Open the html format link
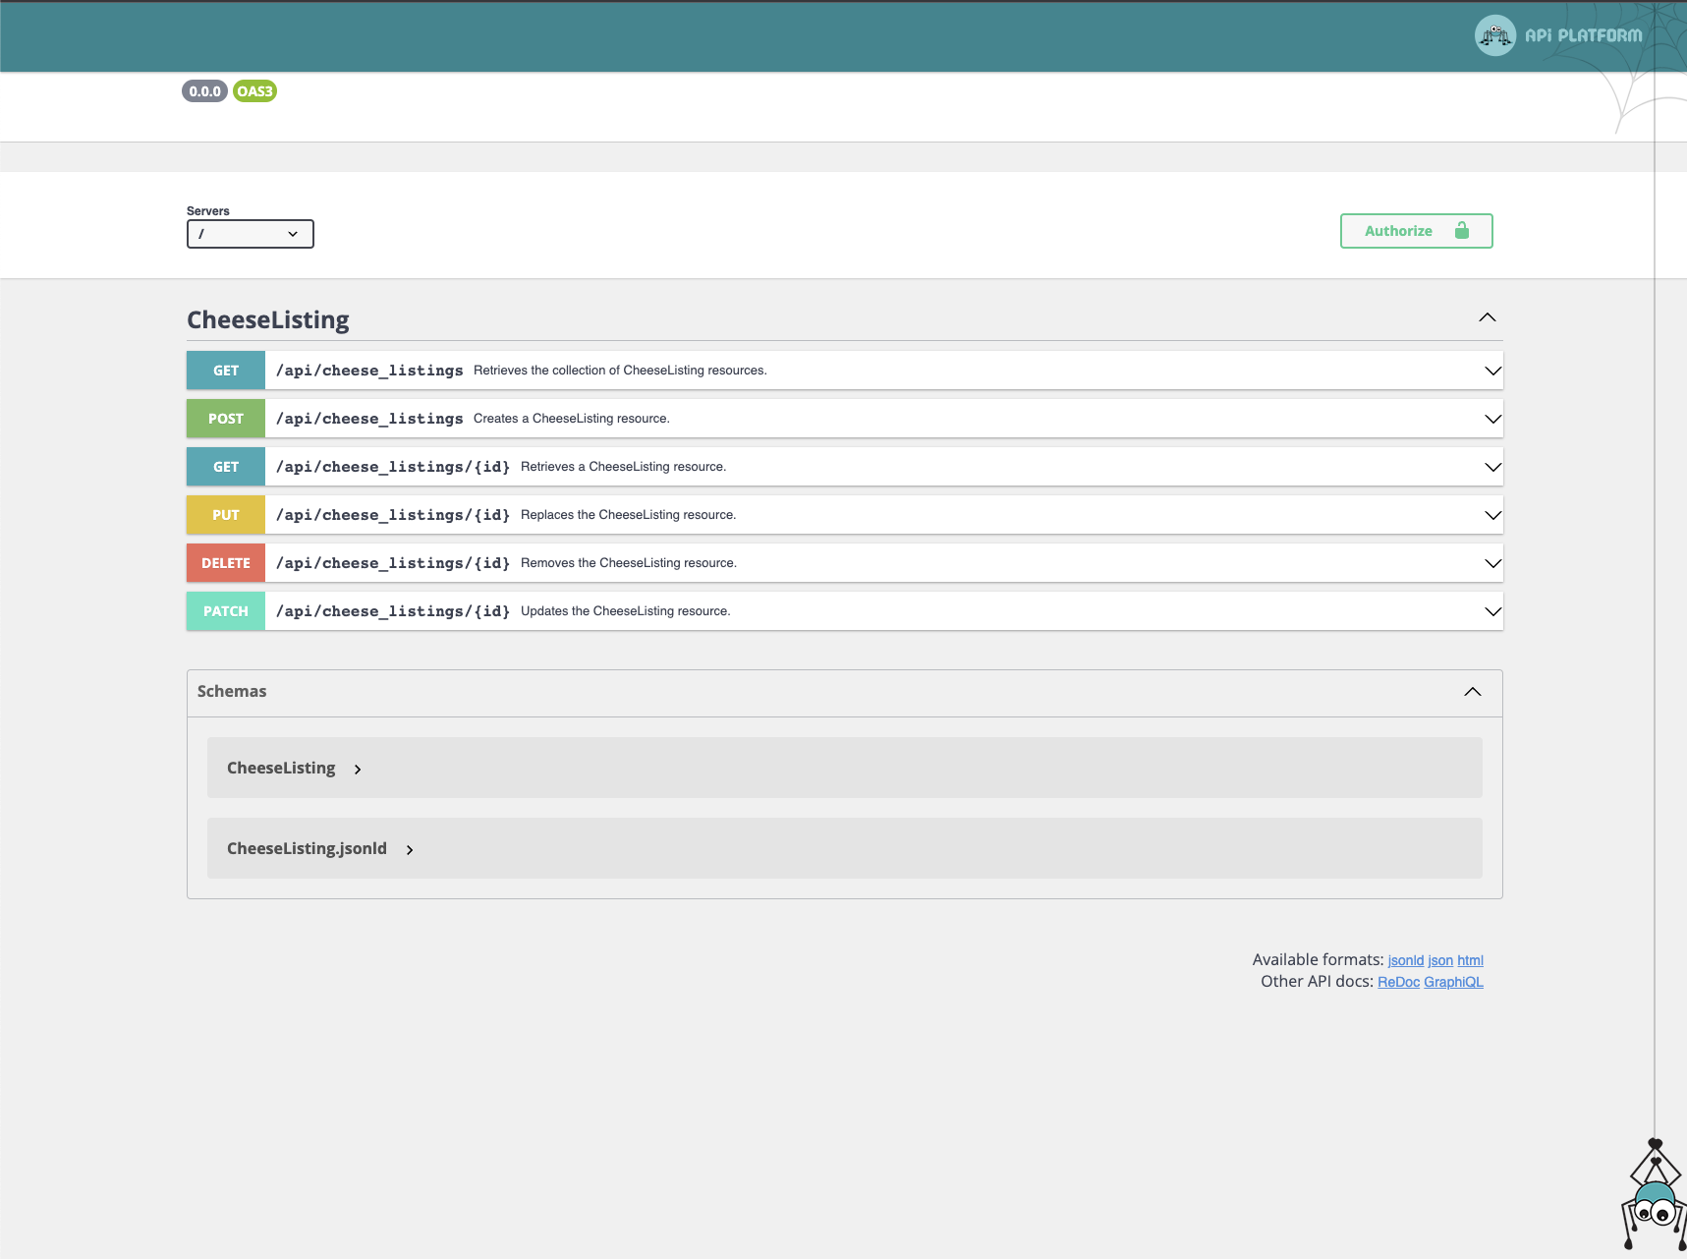1687x1259 pixels. point(1470,960)
